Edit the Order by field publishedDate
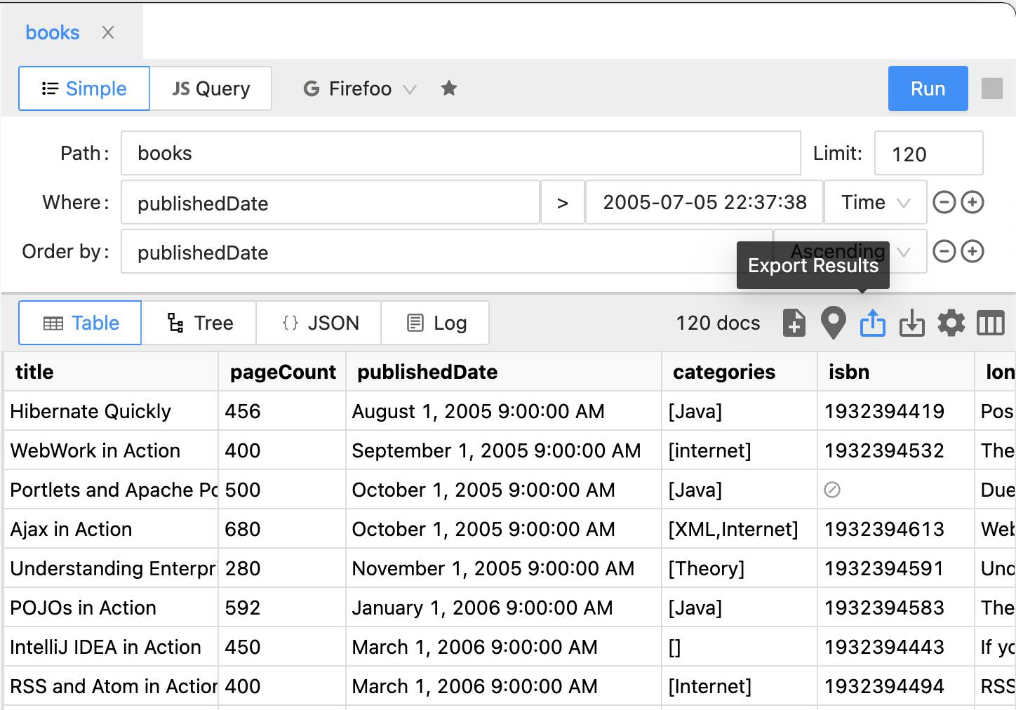 [x=447, y=252]
